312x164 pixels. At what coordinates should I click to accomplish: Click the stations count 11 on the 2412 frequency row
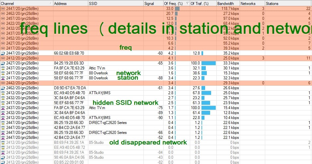pyautogui.click(x=308, y=58)
